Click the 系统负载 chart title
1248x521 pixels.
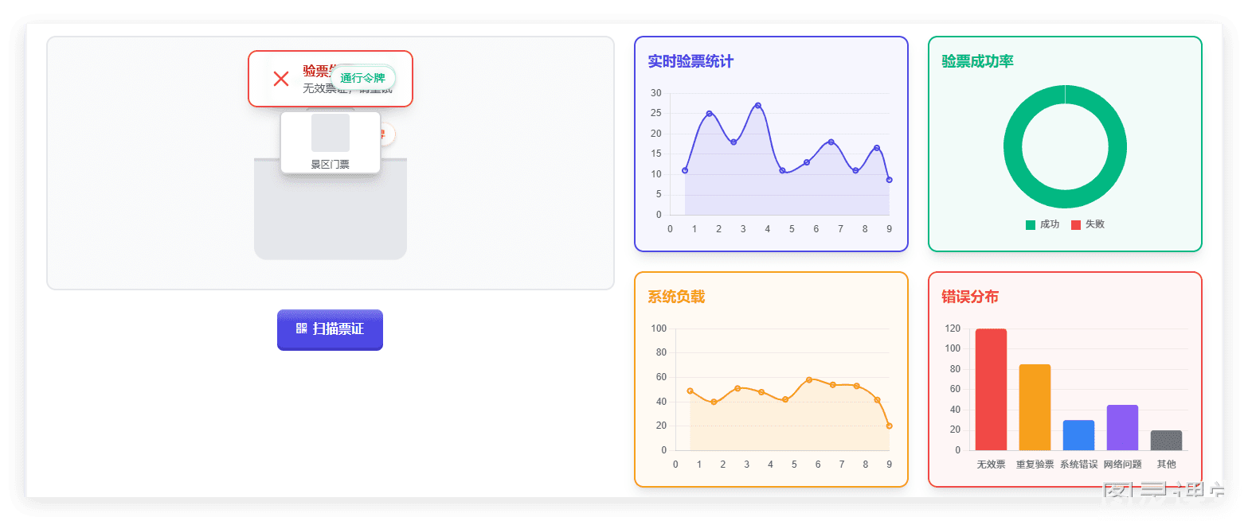[x=676, y=297]
